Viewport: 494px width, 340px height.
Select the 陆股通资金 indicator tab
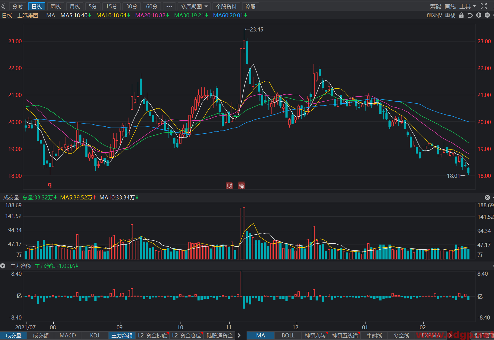click(220, 335)
